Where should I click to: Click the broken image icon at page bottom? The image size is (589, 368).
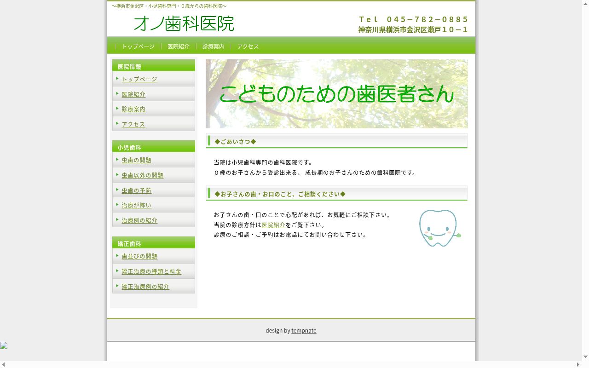[4, 346]
